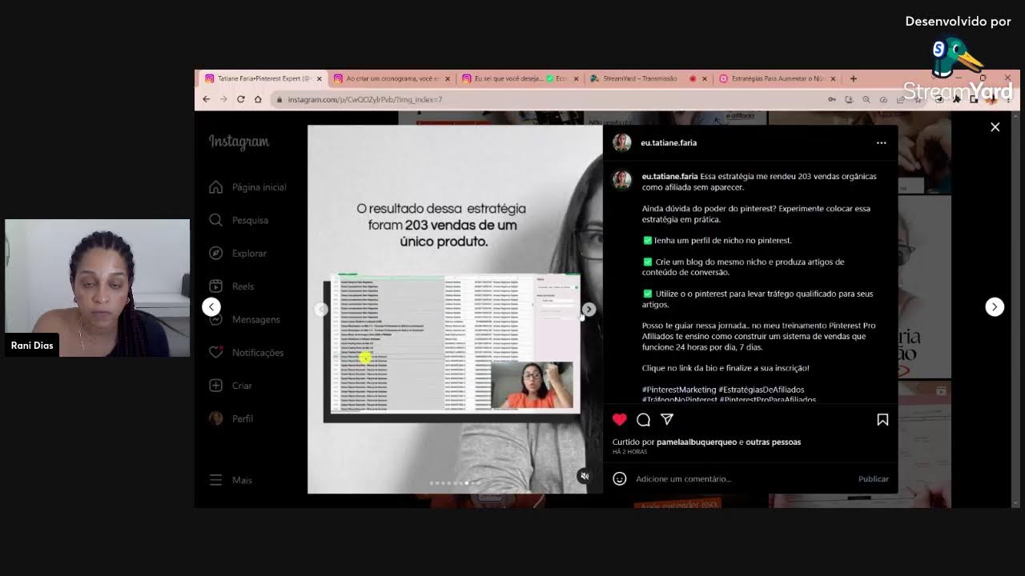Open the Mais hamburger menu
Screen dimensions: 1025x576
click(x=215, y=480)
